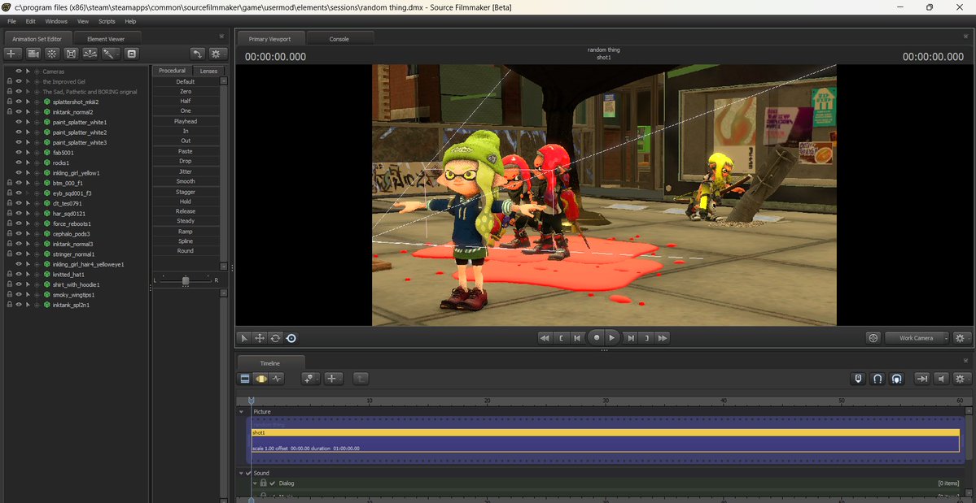Screen dimensions: 976x503
Task: Click the L-R balance slider handle
Action: (x=186, y=280)
